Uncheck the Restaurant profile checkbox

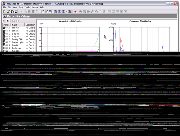click(4, 48)
